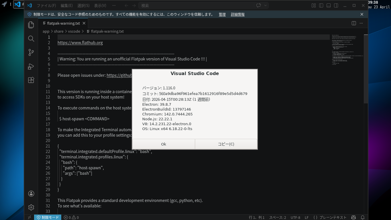Click the shield icon in the restricted mode banner
Image resolution: width=391 pixels, height=220 pixels.
coord(29,14)
